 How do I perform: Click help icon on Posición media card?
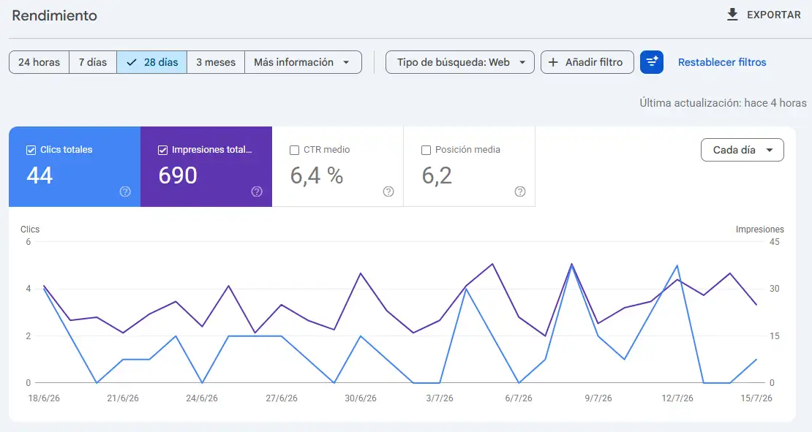coord(520,192)
